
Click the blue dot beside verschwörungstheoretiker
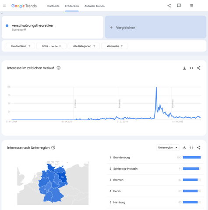coord(7,26)
